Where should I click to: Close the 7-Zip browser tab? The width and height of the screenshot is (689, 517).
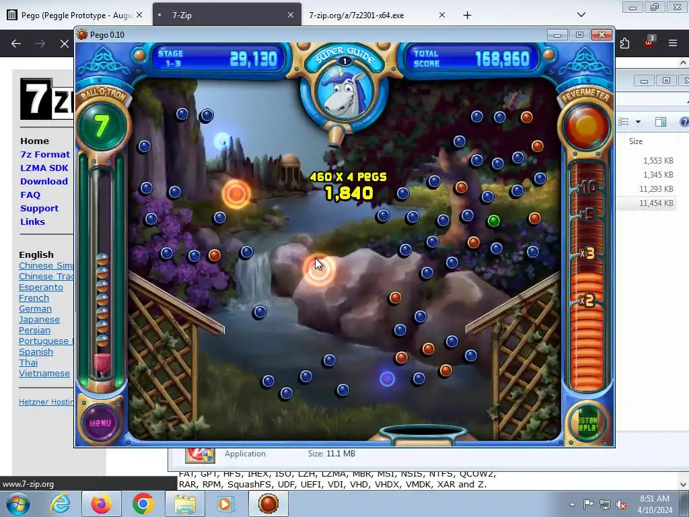(x=291, y=15)
